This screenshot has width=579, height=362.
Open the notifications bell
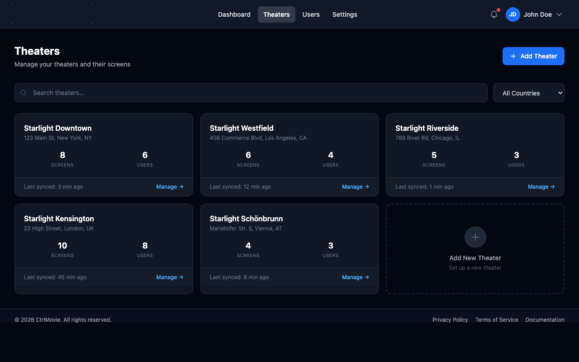pyautogui.click(x=494, y=14)
